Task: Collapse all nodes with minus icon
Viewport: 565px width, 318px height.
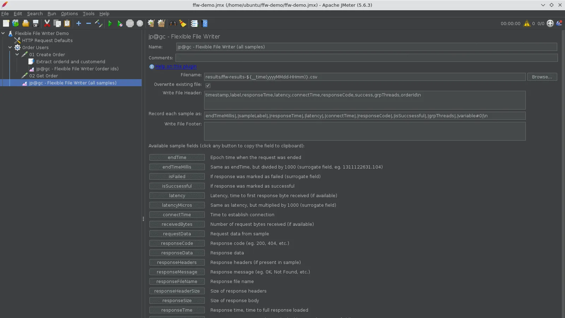Action: pyautogui.click(x=89, y=23)
